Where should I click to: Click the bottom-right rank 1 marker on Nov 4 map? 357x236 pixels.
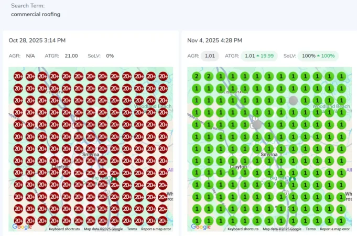click(341, 221)
